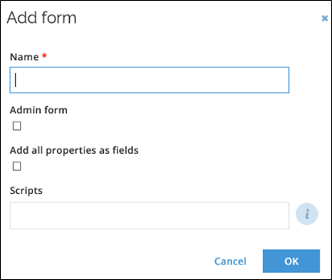The image size is (332, 280).
Task: Click the red required asterisk beside Name
Action: (x=45, y=55)
